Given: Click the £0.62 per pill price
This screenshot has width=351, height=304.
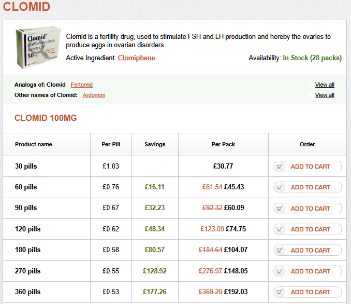Looking at the screenshot, I should (x=111, y=229).
